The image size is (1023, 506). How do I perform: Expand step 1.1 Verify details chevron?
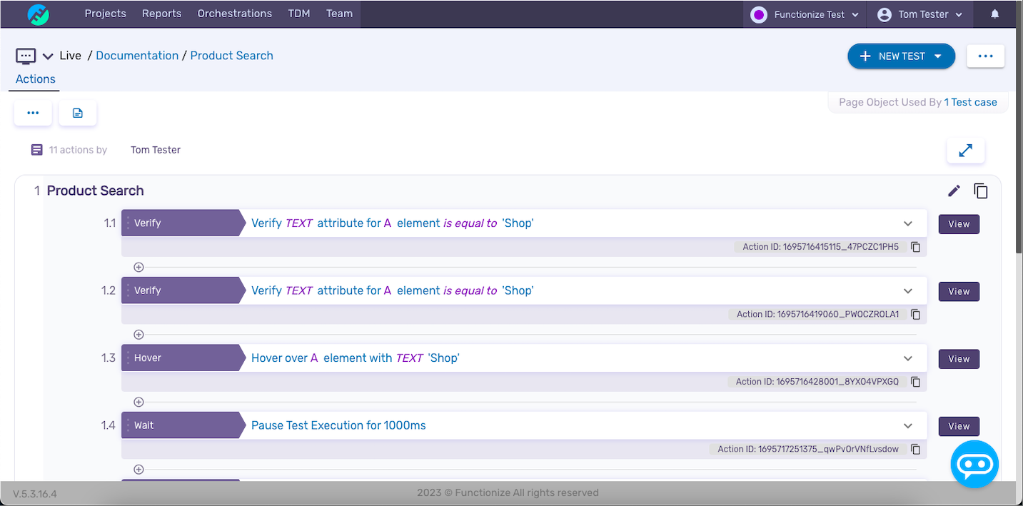click(908, 223)
